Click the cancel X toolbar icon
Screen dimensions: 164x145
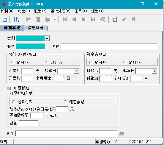point(134,19)
